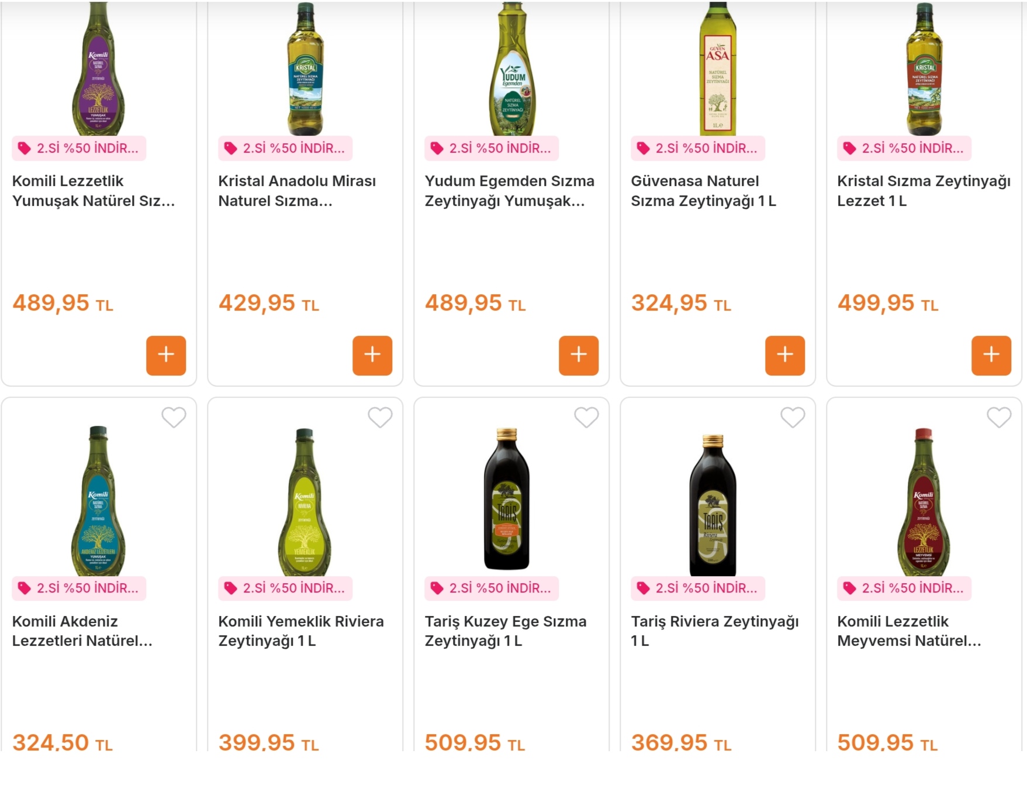Open Kristal Sızma Zeytinyağı Lezzet 1 L link

(x=924, y=191)
